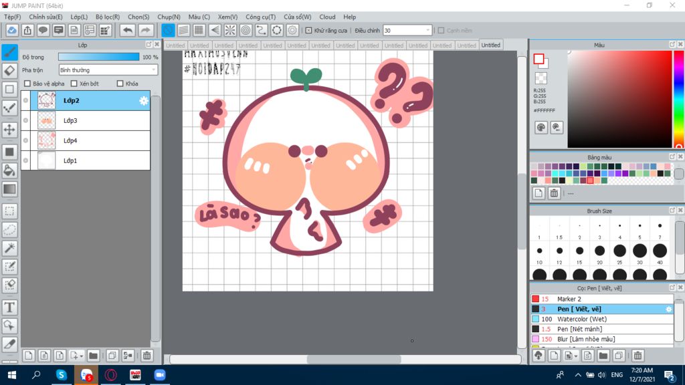Click the Redo arrow
Screen dimensions: 685x385
pos(145,30)
